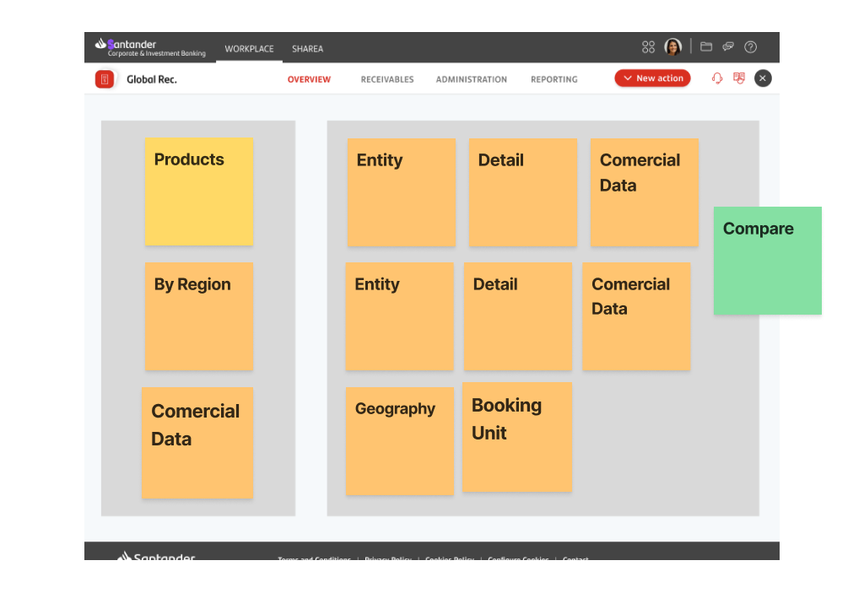Open the red guide book icon
This screenshot has height=593, width=864.
coord(739,78)
